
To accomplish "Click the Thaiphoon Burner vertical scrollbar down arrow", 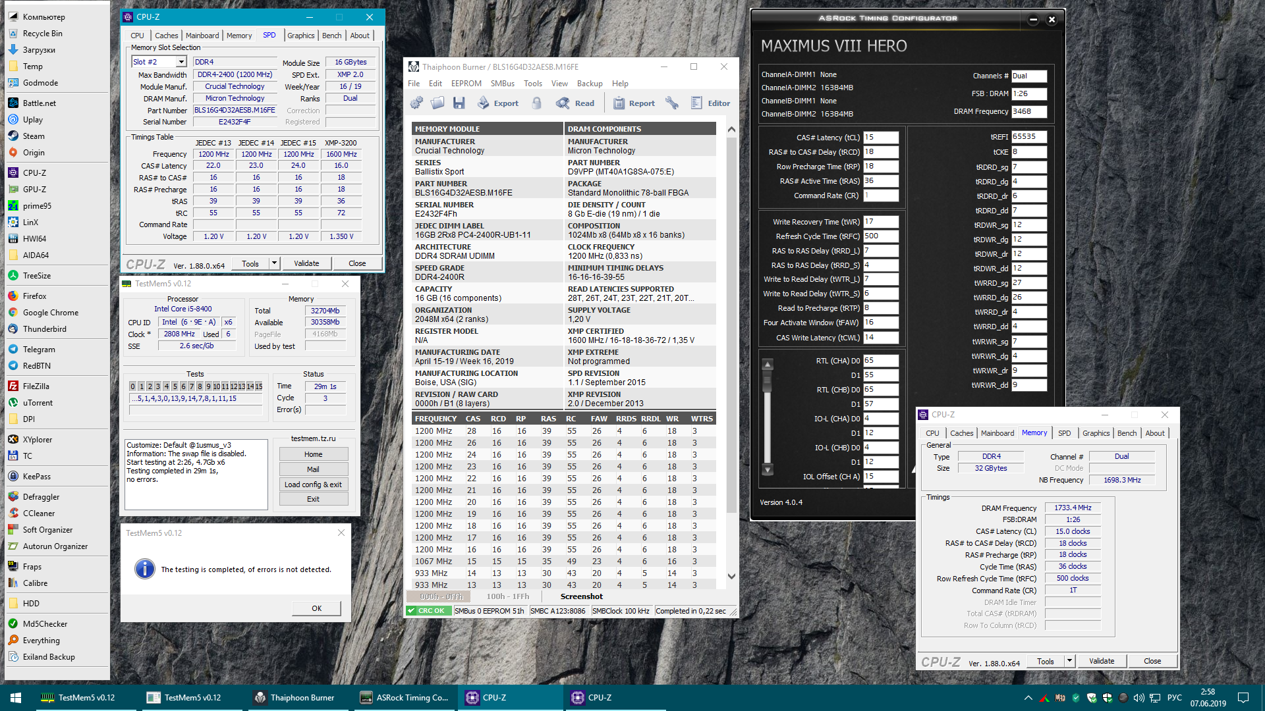I will pos(731,576).
